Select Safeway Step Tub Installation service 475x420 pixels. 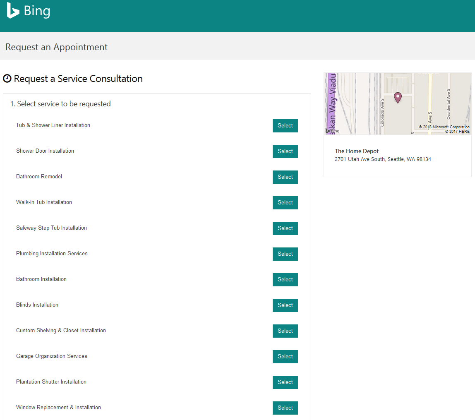[x=285, y=228]
